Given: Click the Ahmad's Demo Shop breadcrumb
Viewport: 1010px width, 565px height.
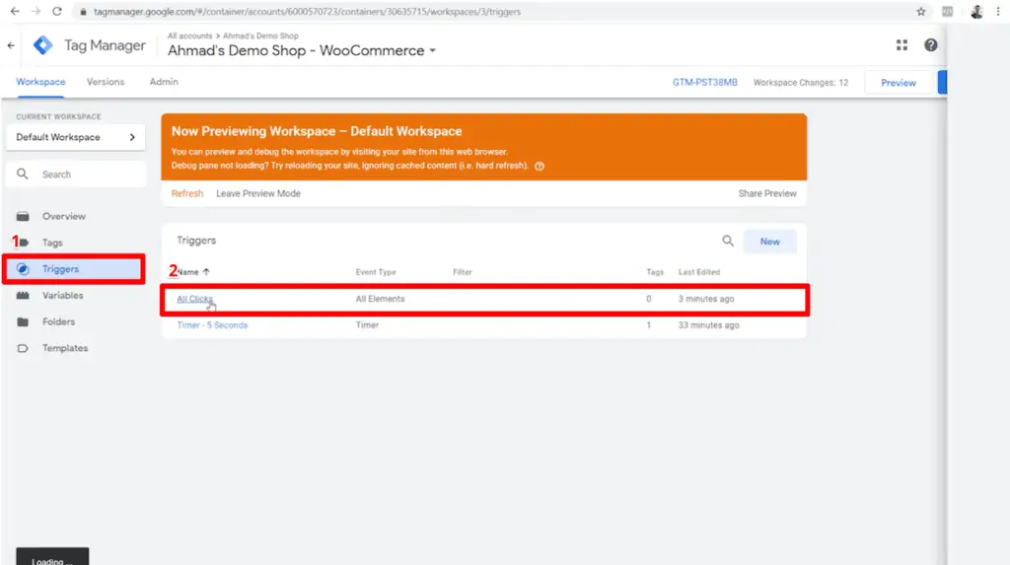Looking at the screenshot, I should pos(260,36).
